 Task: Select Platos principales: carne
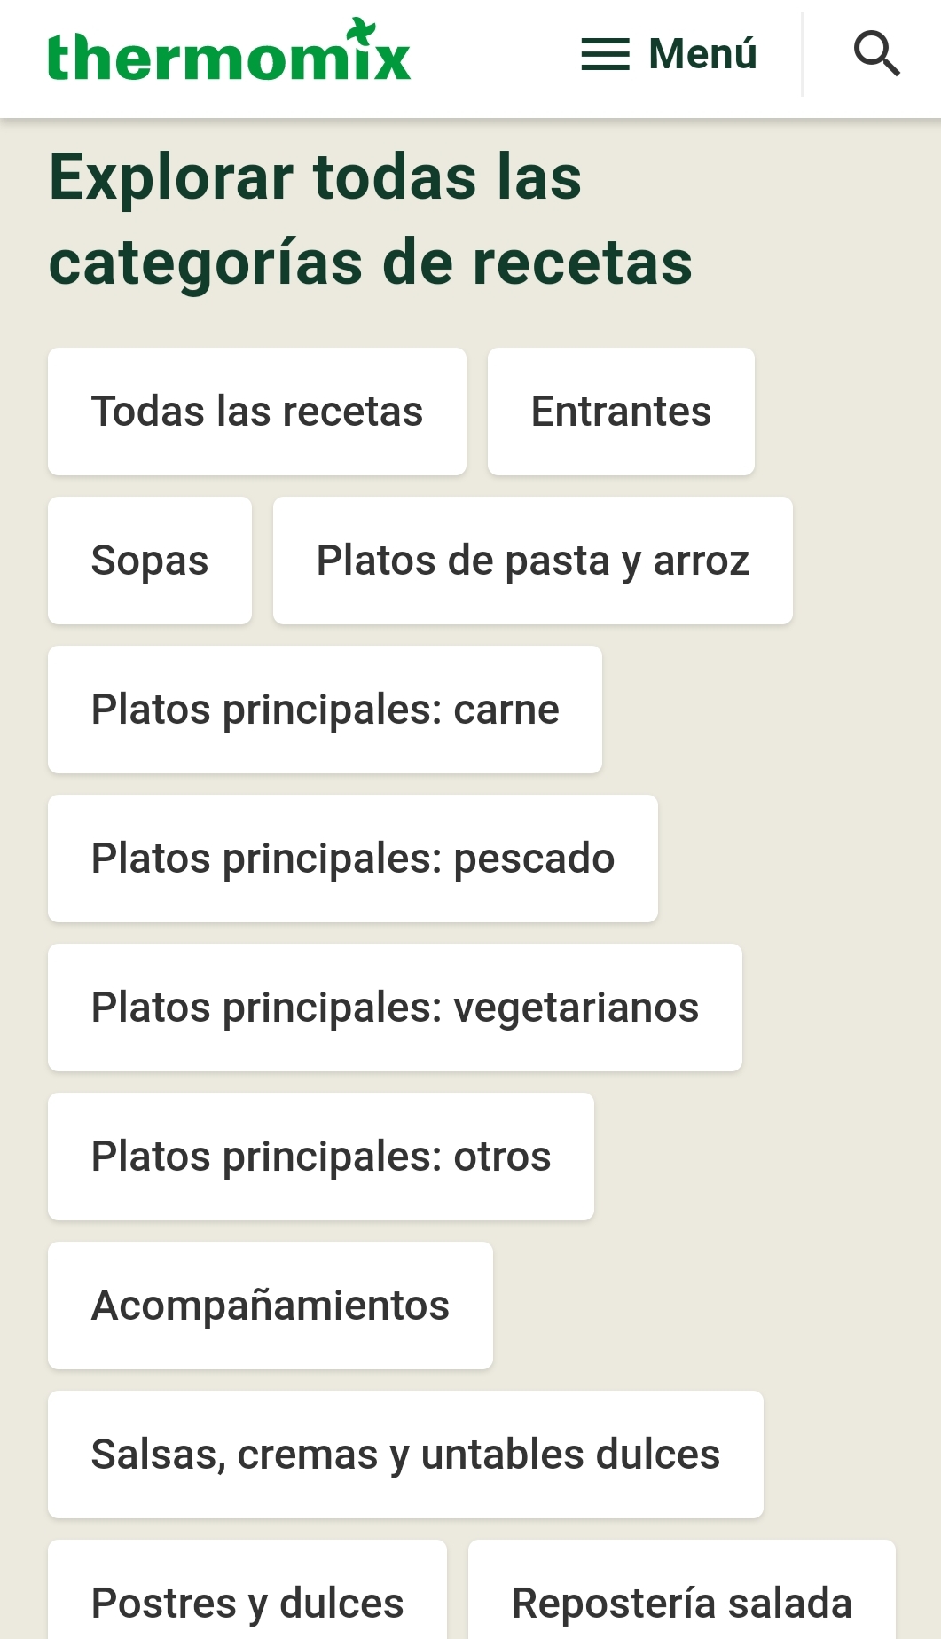click(325, 710)
